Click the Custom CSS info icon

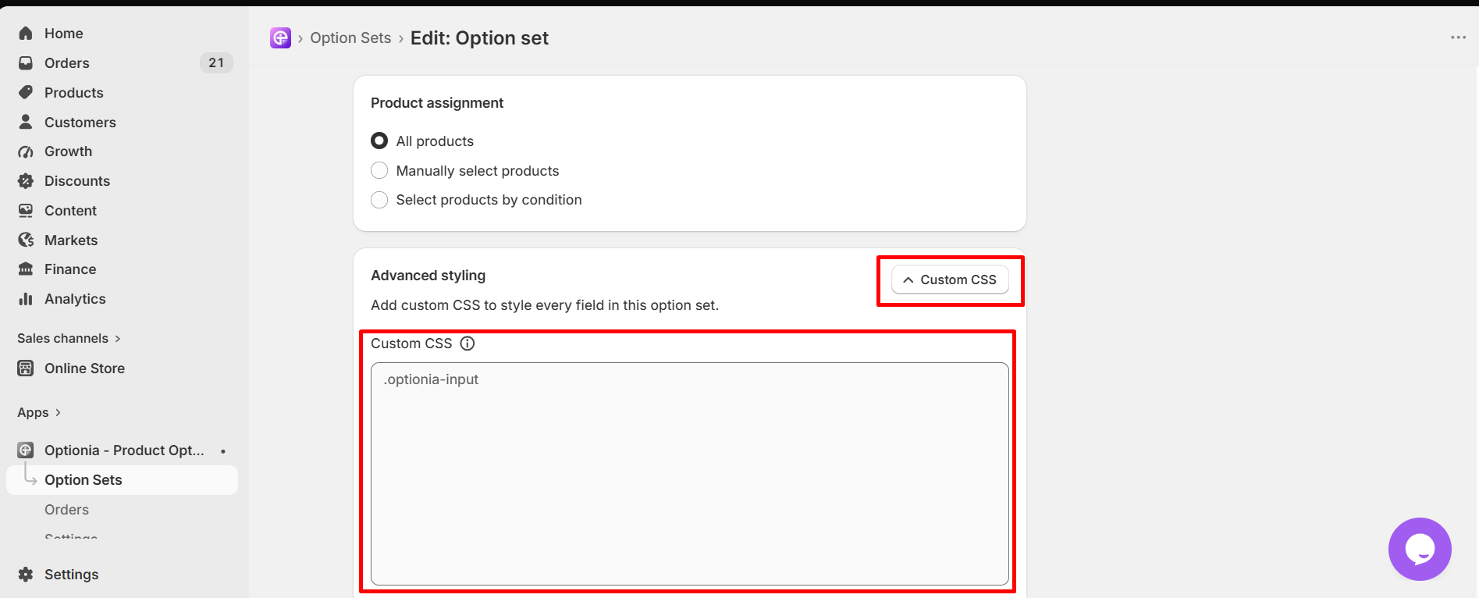(x=468, y=343)
